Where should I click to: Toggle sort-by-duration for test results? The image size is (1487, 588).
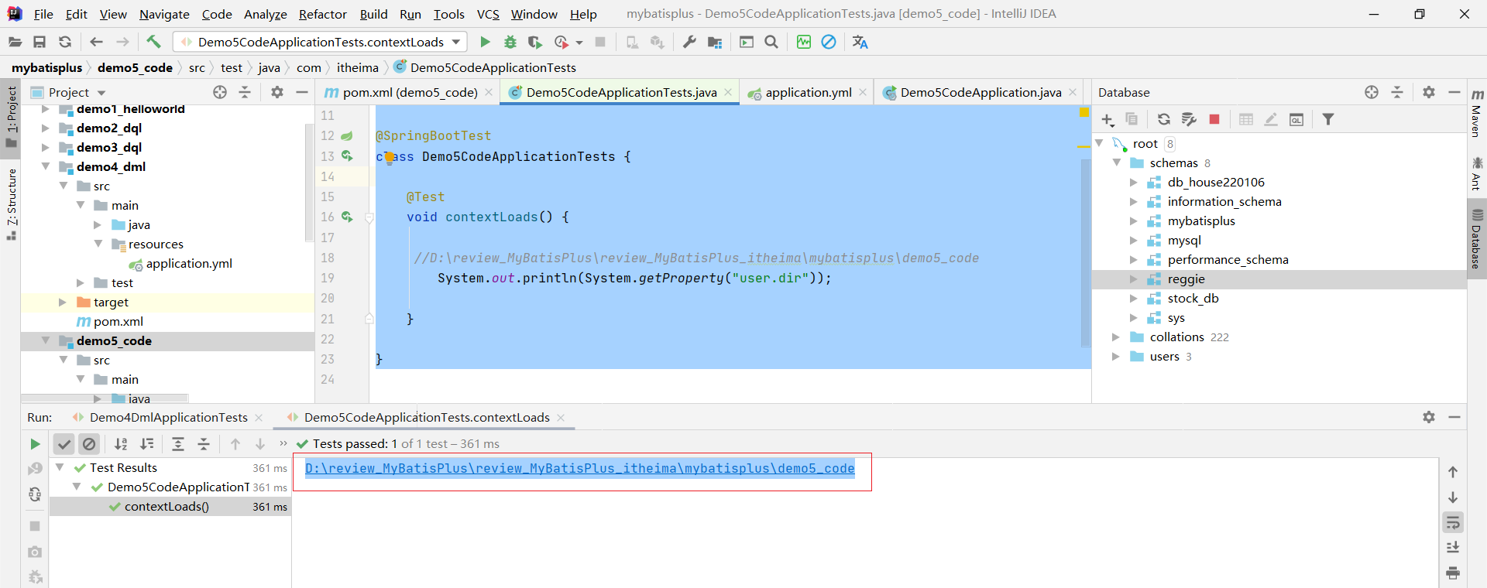[146, 444]
